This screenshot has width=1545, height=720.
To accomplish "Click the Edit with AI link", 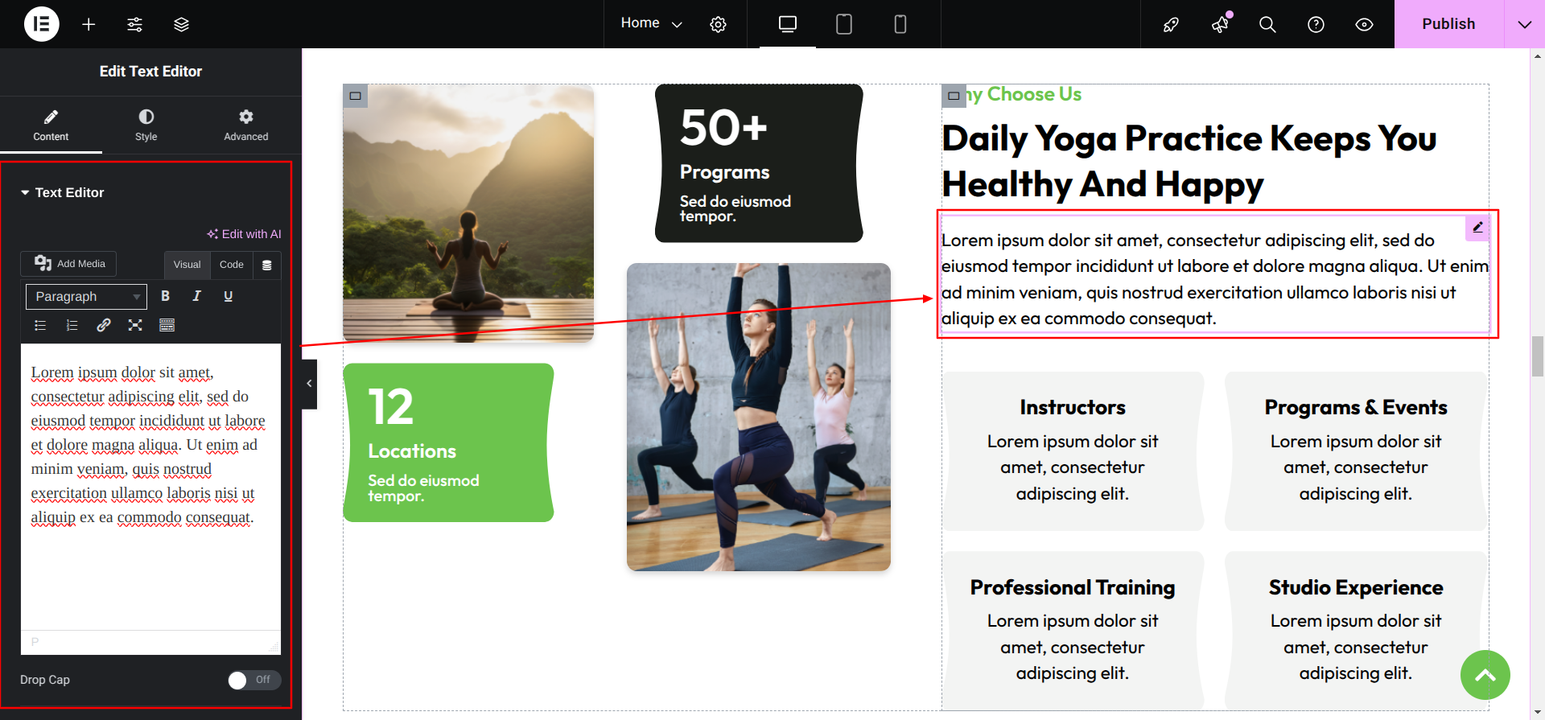I will tap(244, 234).
